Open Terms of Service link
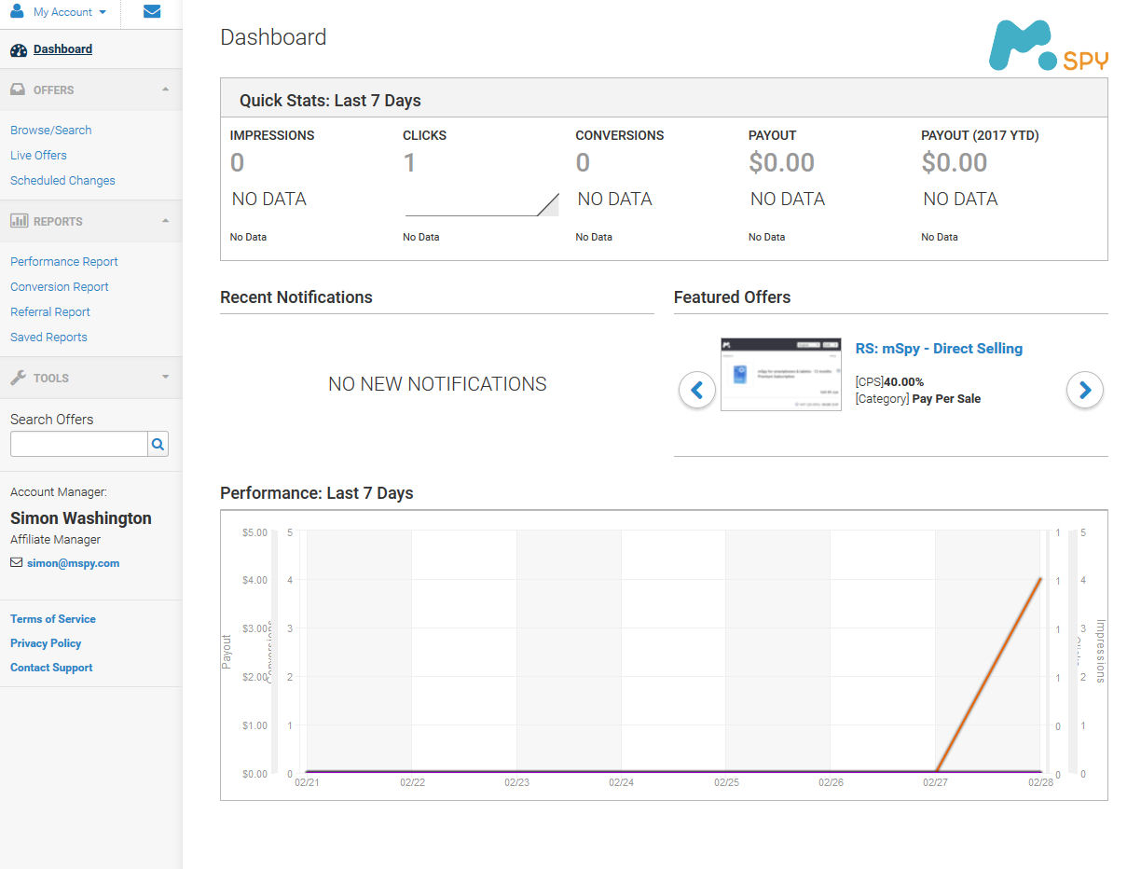 53,619
